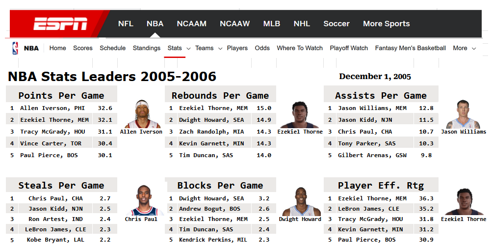Click the NBA league logo icon
The width and height of the screenshot is (492, 248).
coord(15,48)
